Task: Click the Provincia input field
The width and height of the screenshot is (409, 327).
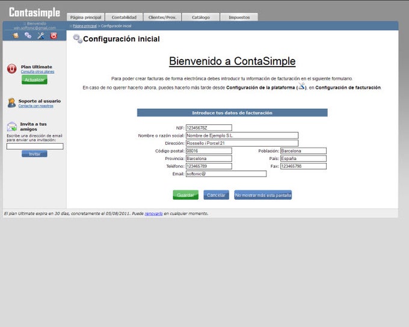Action: [209, 158]
